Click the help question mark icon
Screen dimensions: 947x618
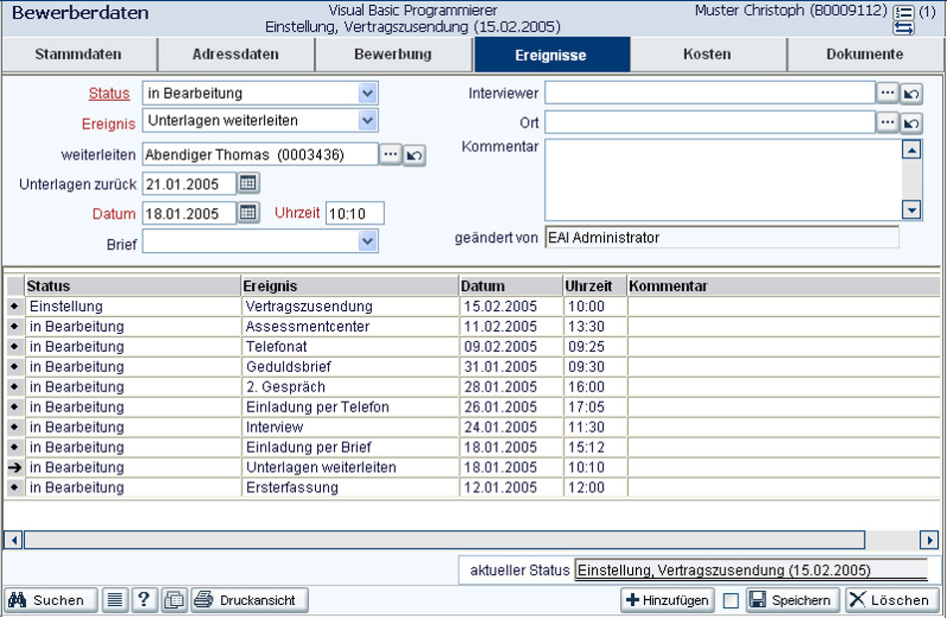click(144, 600)
